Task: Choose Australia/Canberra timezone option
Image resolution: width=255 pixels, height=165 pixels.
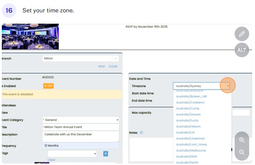Action: (190, 102)
